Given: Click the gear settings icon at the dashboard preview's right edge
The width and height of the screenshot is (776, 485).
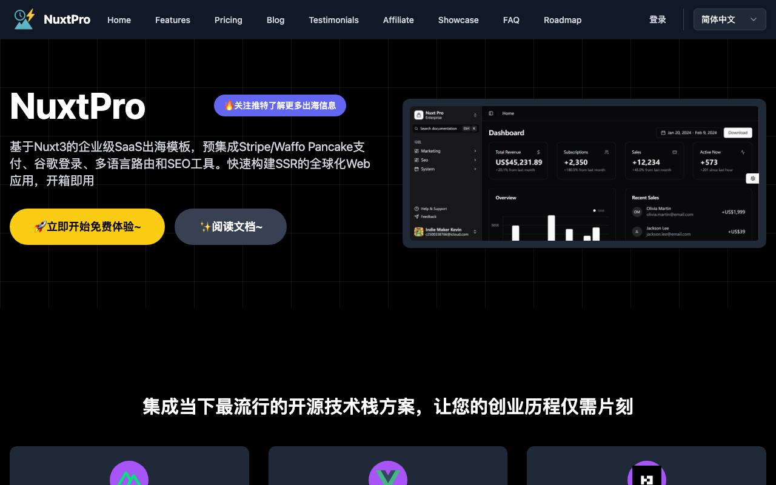Looking at the screenshot, I should (752, 178).
